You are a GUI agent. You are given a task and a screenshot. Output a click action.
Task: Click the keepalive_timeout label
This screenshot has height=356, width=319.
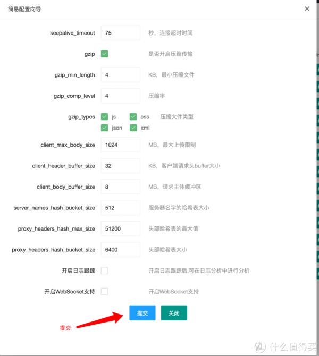click(72, 33)
